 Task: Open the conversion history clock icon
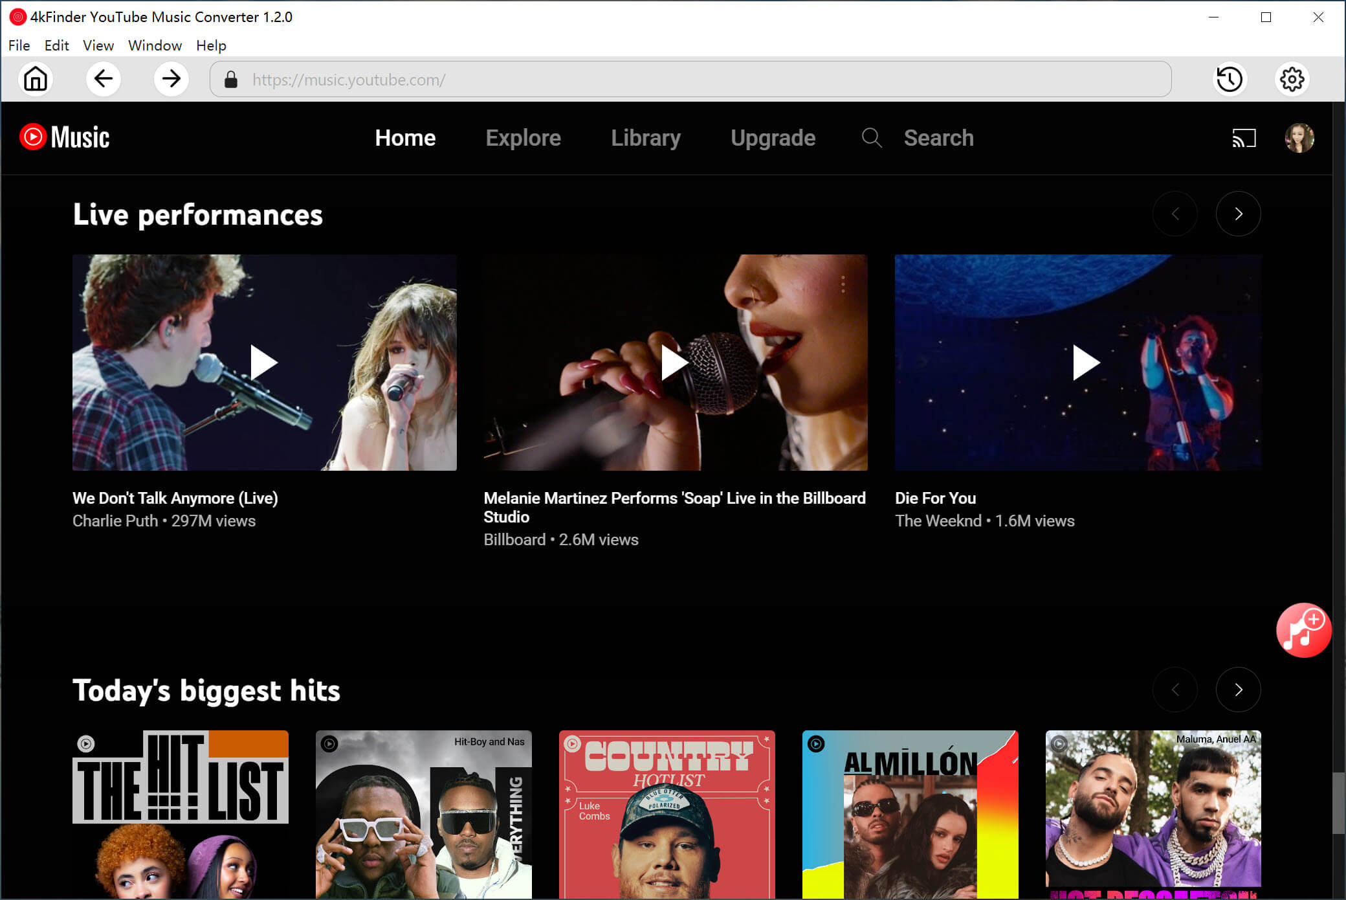click(1230, 79)
